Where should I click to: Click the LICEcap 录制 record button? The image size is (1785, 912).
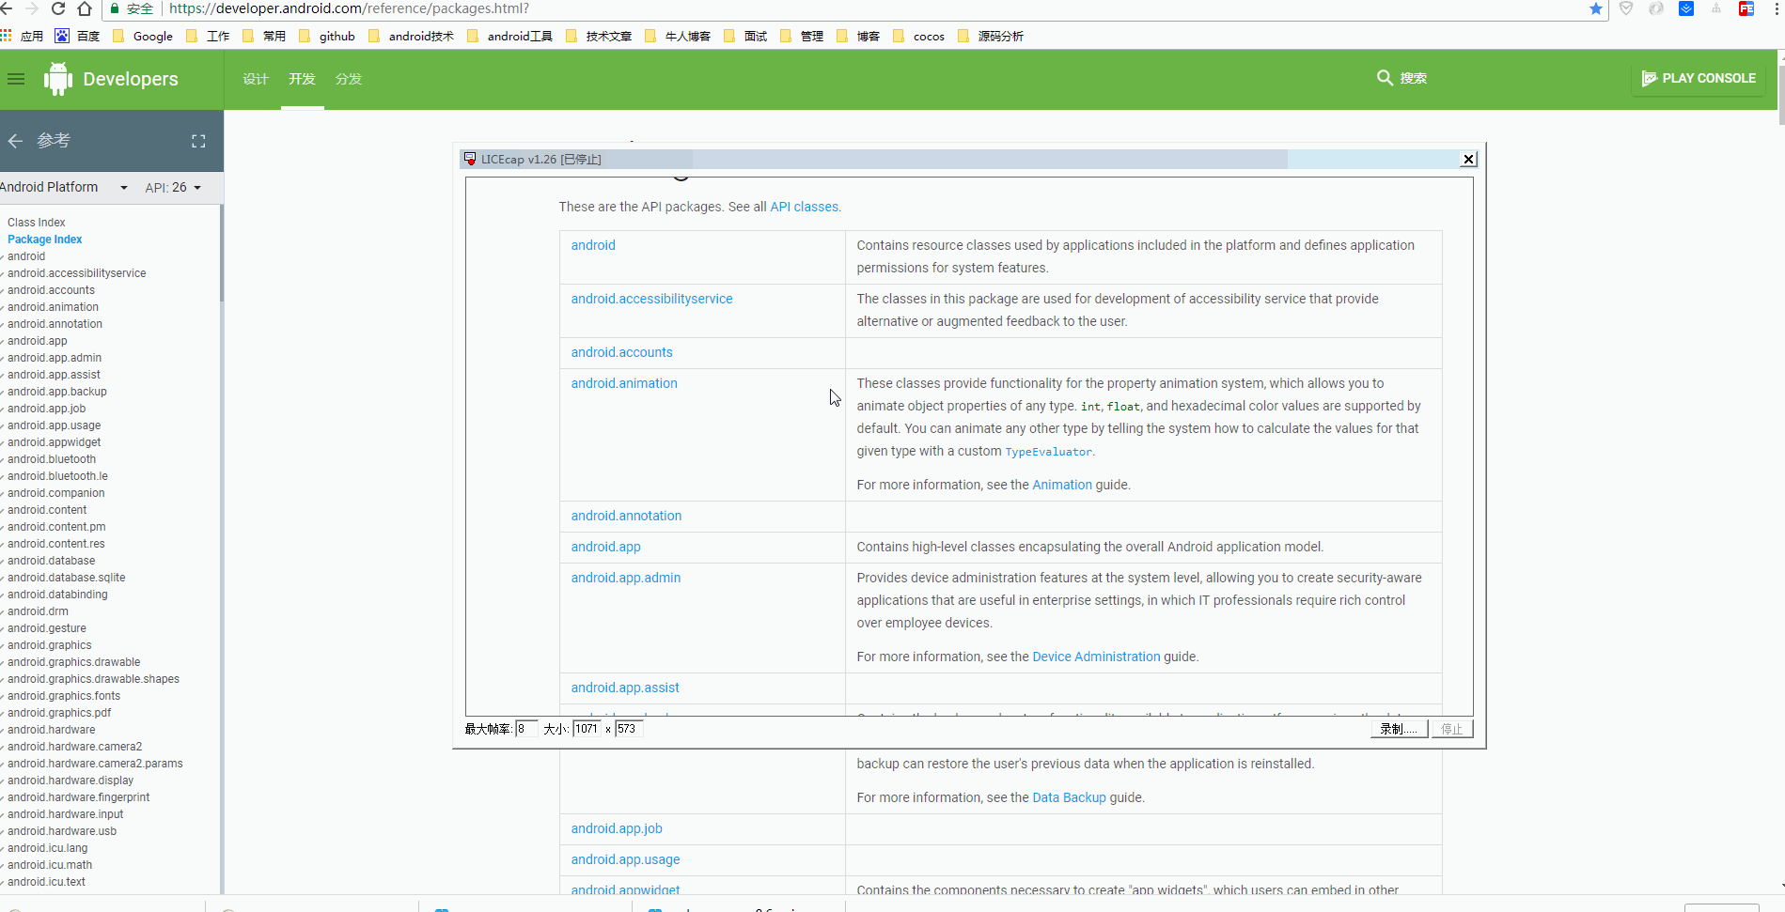pyautogui.click(x=1399, y=729)
